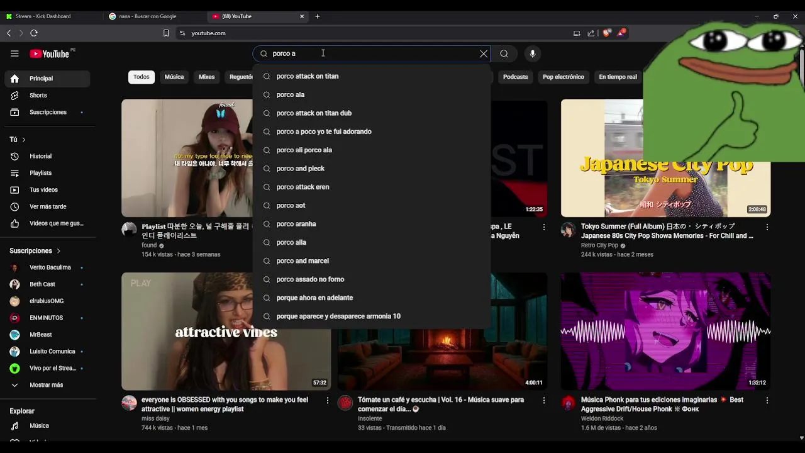Select the En tiempo real chip

(618, 77)
